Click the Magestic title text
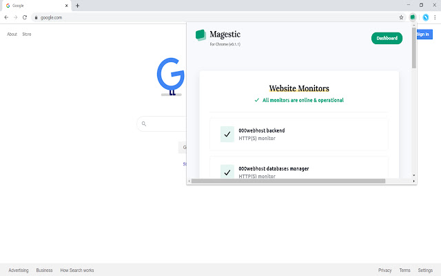Image resolution: width=441 pixels, height=276 pixels. [225, 34]
